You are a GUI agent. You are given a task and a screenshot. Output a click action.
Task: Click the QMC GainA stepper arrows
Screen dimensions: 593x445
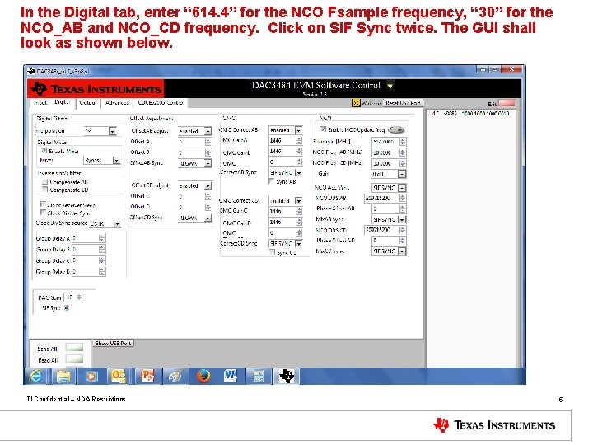pyautogui.click(x=299, y=141)
